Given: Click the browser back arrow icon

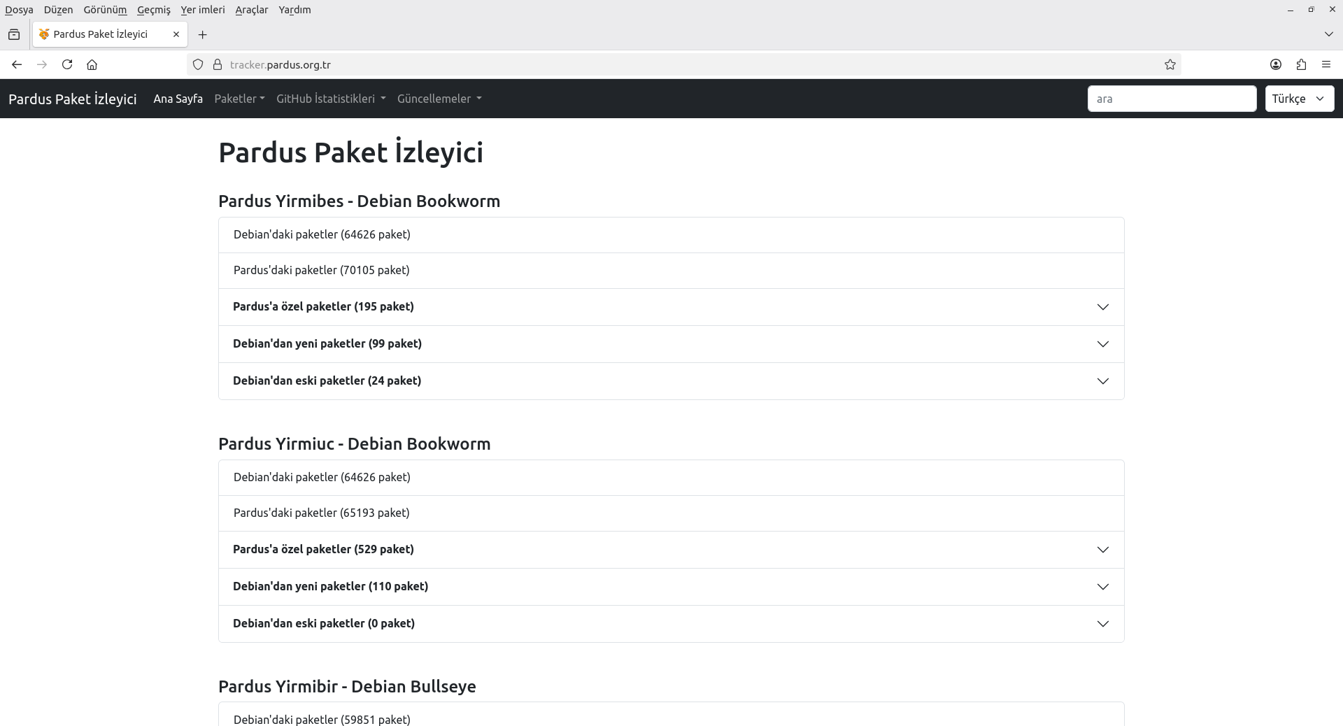Looking at the screenshot, I should 17,64.
